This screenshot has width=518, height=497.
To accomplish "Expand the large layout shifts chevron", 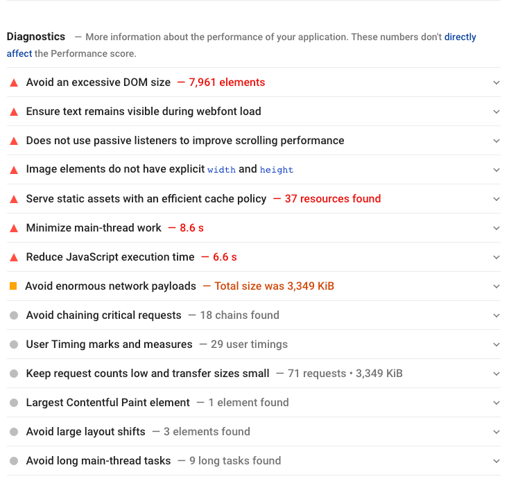I will [496, 432].
